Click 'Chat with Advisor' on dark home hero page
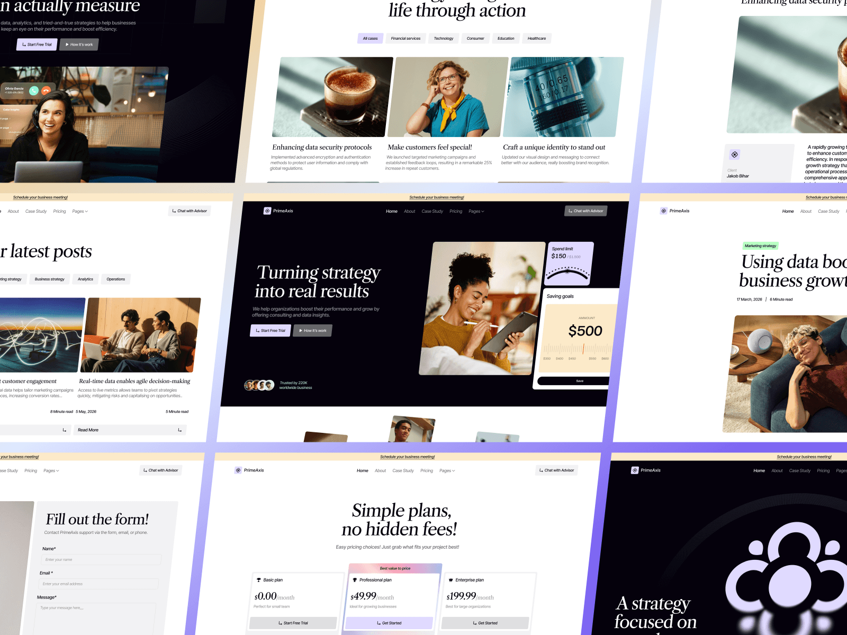The width and height of the screenshot is (847, 635). click(586, 211)
